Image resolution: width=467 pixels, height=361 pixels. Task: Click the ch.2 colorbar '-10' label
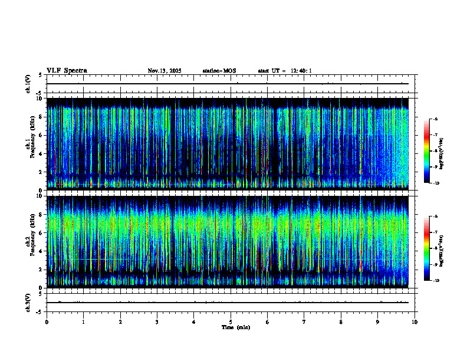click(435, 281)
